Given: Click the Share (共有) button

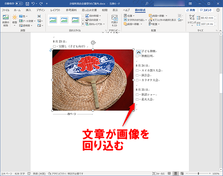Looking at the screenshot, I should click(190, 10).
